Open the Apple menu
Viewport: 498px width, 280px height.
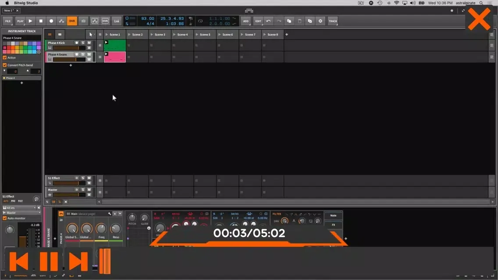point(7,3)
